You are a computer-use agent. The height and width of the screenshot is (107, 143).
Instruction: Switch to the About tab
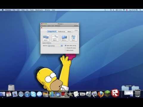click(x=69, y=32)
